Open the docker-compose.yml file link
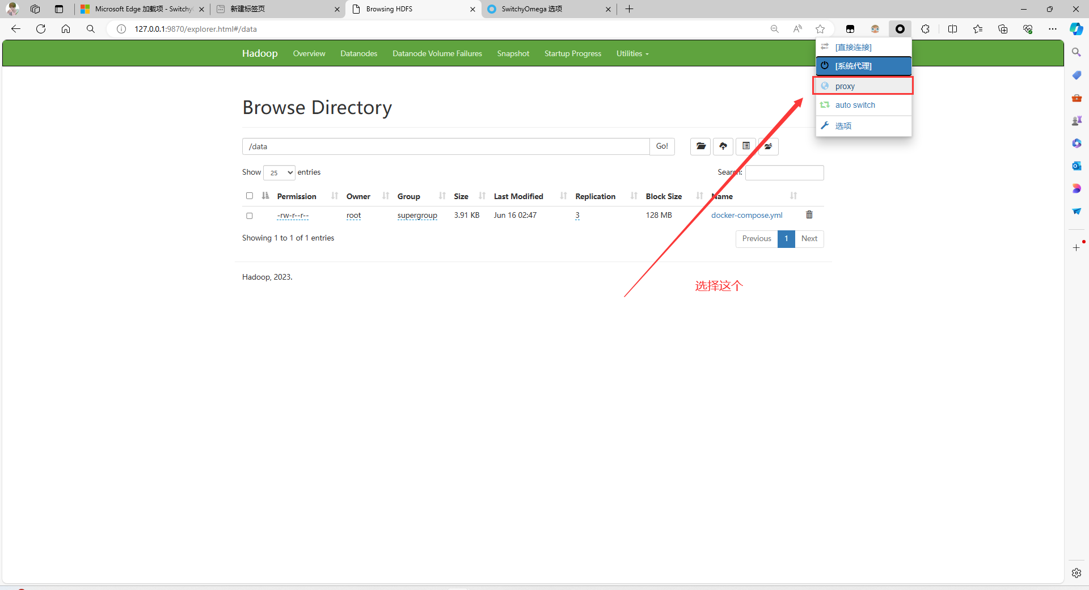The height and width of the screenshot is (590, 1089). click(x=747, y=215)
